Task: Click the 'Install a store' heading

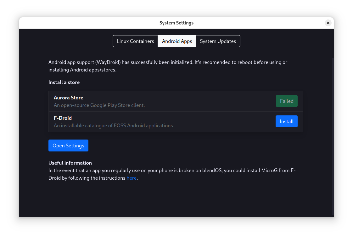Action: (x=64, y=82)
